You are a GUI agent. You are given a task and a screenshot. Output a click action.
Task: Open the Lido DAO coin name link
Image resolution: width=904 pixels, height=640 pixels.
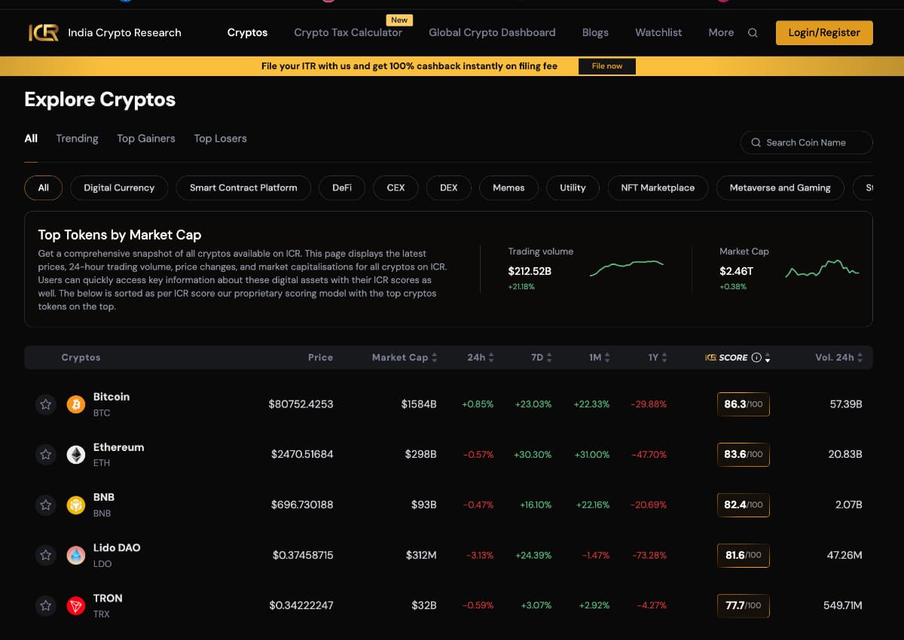[117, 547]
